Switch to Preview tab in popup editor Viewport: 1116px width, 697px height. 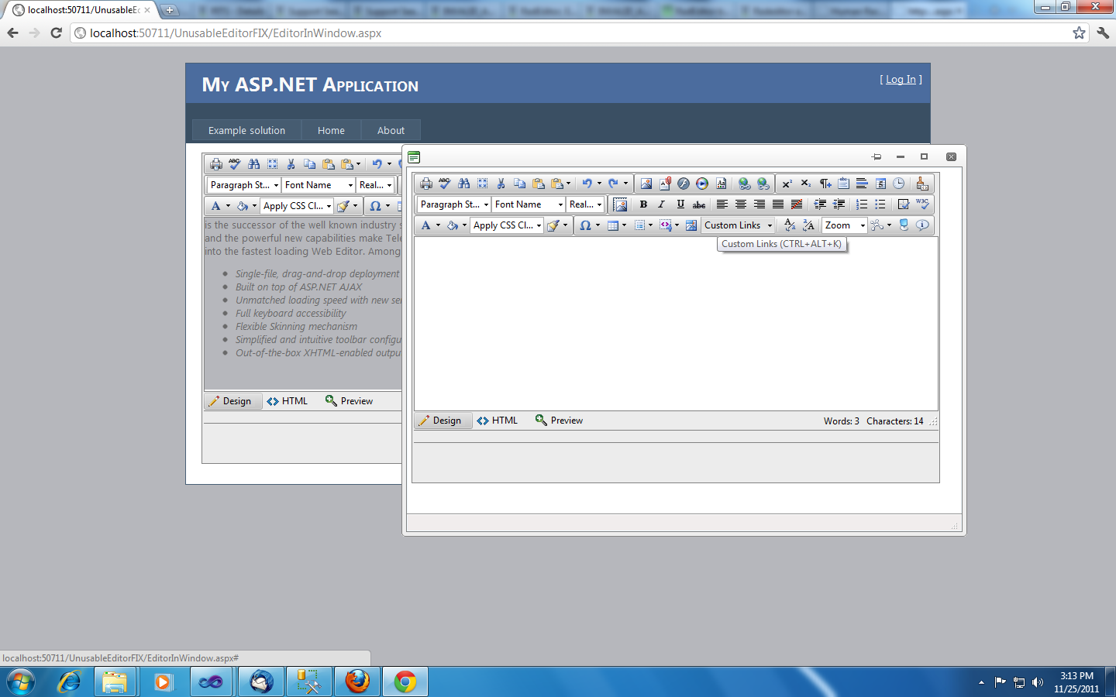tap(559, 421)
